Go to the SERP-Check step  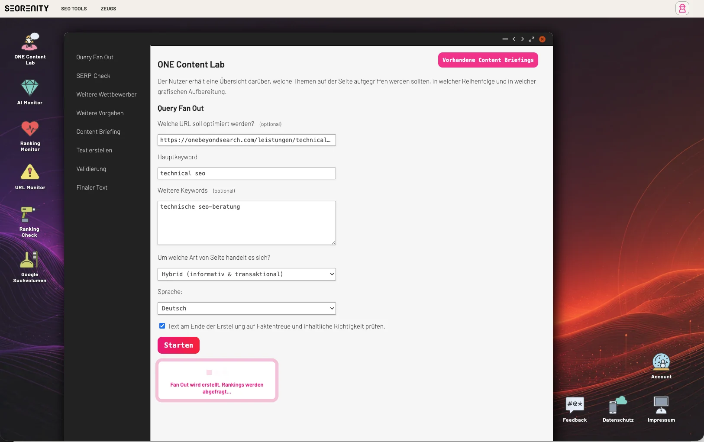tap(93, 76)
